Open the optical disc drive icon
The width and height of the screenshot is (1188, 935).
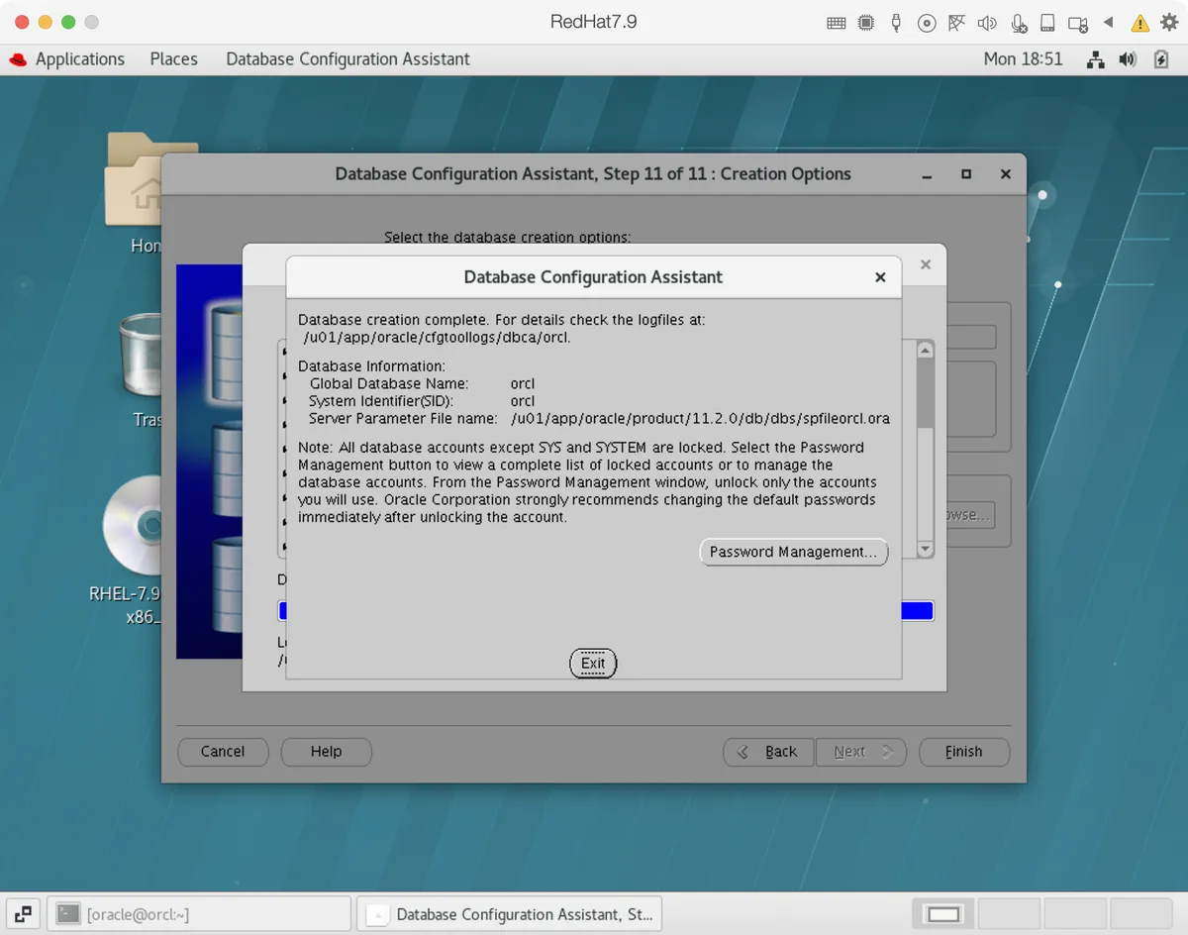click(x=927, y=22)
